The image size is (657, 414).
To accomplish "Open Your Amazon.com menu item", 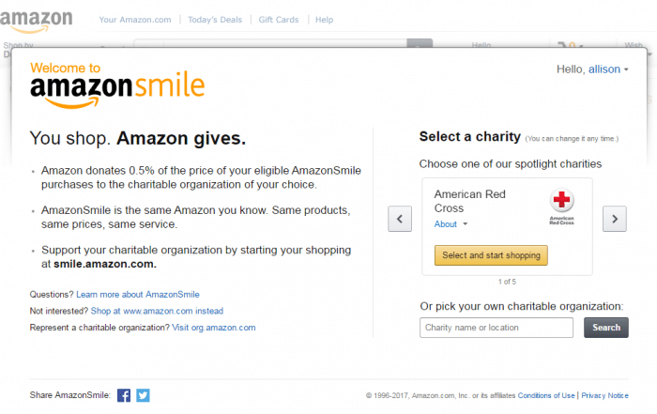I will click(135, 20).
